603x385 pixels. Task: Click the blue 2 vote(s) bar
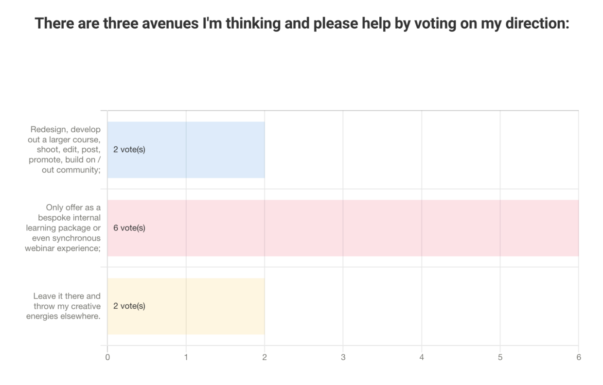(186, 150)
